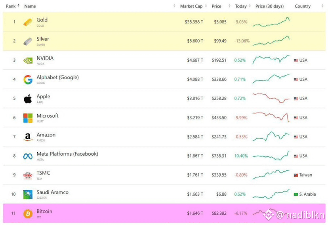The width and height of the screenshot is (328, 225).
Task: Open the NVIDIA company link
Action: click(x=45, y=58)
